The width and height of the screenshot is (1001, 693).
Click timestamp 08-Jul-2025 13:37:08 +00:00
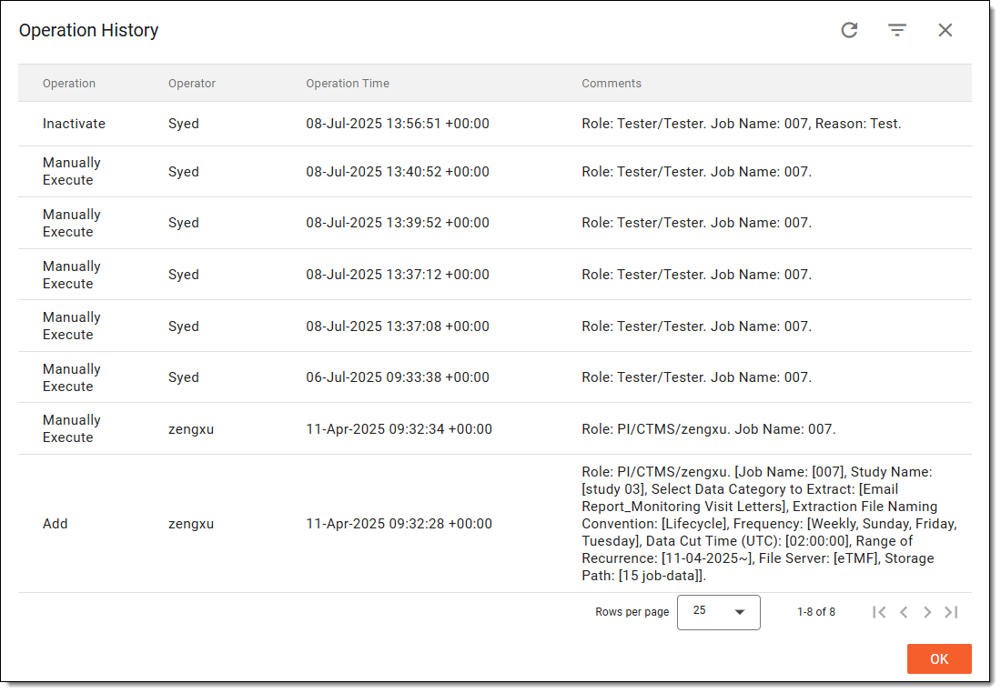pyautogui.click(x=398, y=326)
